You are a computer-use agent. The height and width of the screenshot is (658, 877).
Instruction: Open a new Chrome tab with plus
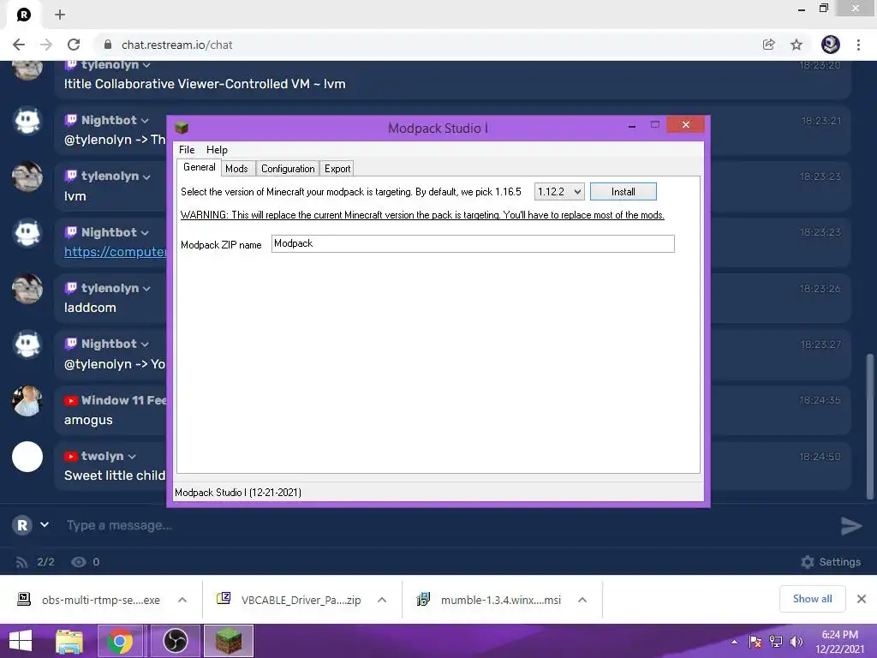click(60, 15)
